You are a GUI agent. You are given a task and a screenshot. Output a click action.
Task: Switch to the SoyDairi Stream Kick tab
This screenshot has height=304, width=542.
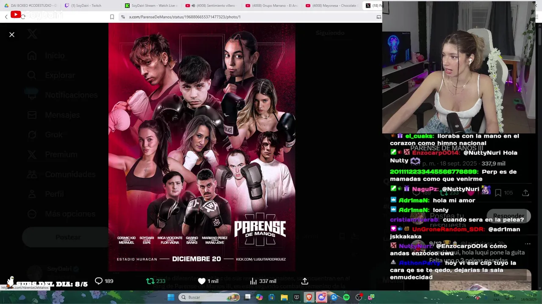pyautogui.click(x=150, y=5)
